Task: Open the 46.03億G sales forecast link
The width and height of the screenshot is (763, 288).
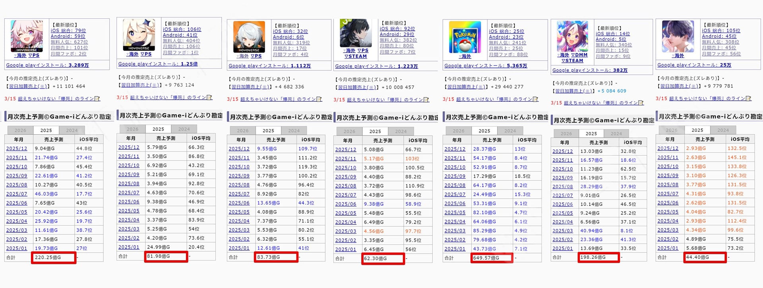Action: click(x=46, y=194)
